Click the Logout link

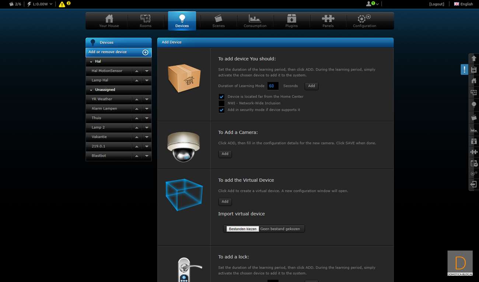437,4
